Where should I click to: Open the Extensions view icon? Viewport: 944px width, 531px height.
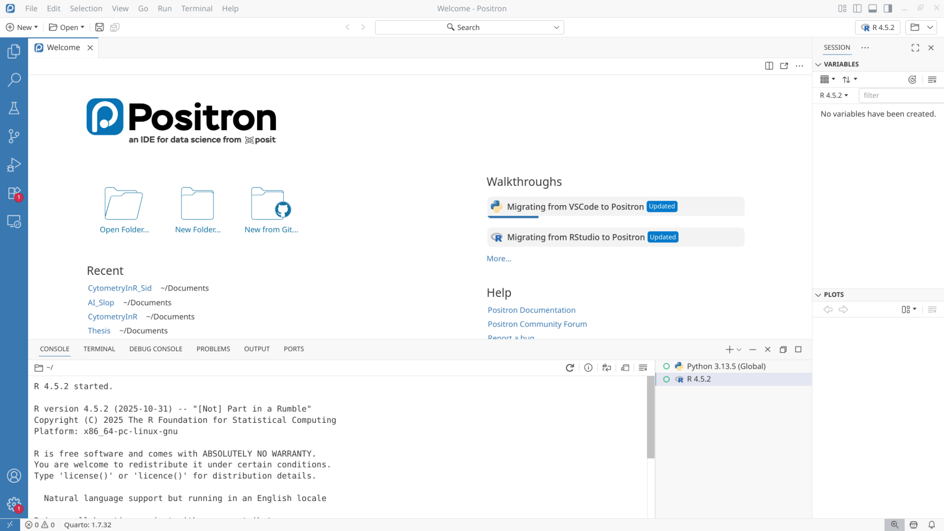pyautogui.click(x=14, y=193)
